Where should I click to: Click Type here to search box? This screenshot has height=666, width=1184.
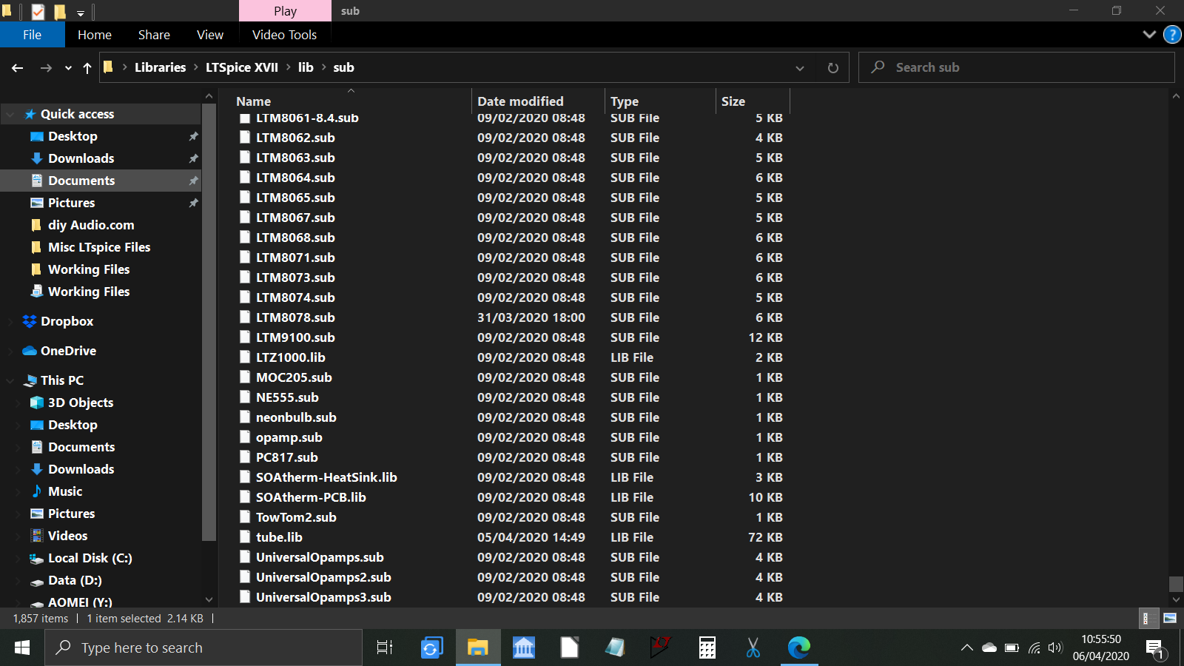203,647
